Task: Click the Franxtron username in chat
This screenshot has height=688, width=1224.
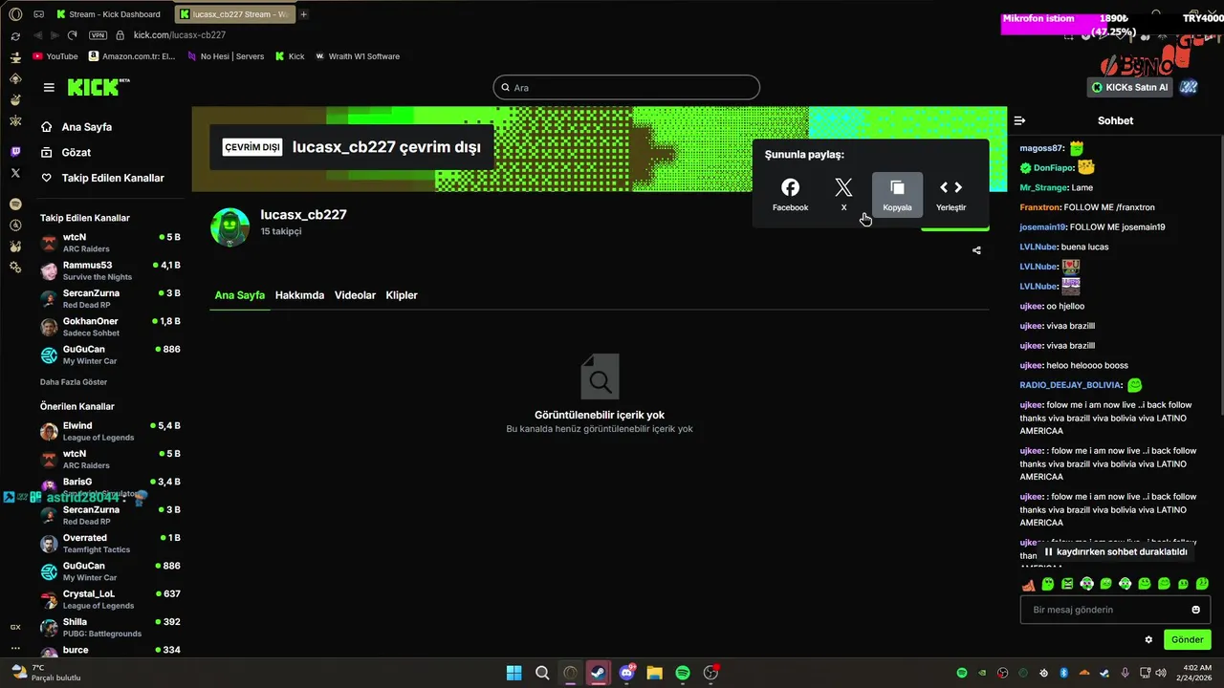Action: pyautogui.click(x=1038, y=207)
